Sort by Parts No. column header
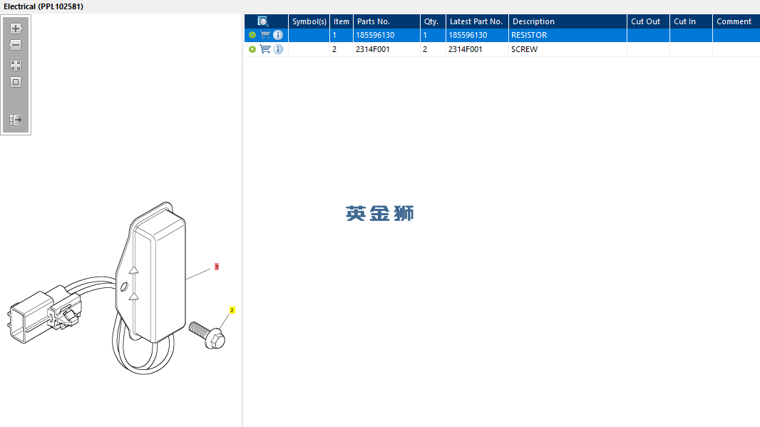 (386, 21)
